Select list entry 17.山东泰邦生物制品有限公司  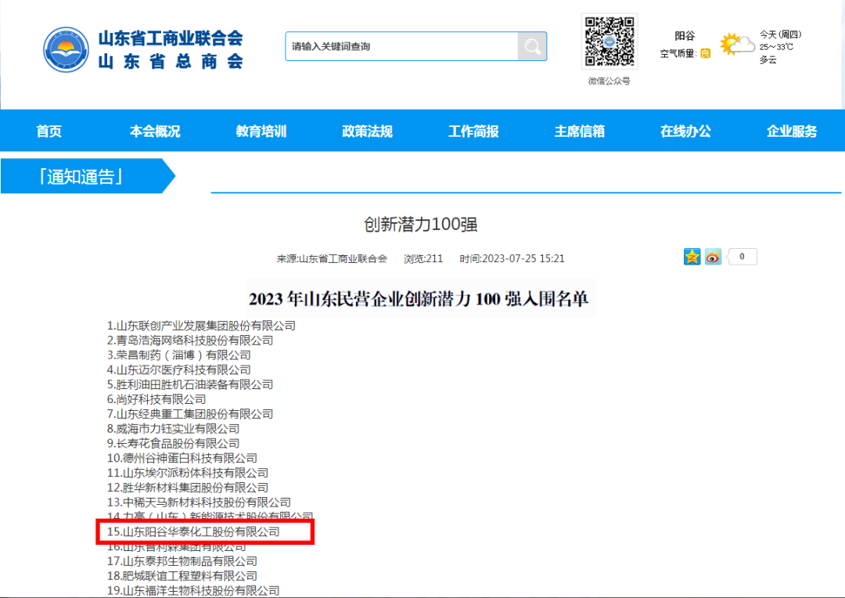(182, 561)
